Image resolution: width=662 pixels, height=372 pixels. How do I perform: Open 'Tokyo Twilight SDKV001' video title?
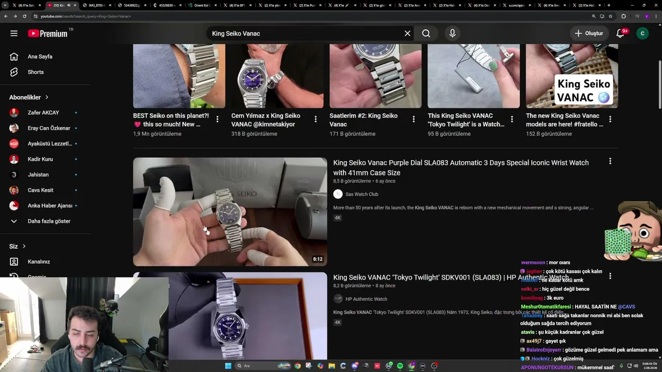(x=451, y=277)
